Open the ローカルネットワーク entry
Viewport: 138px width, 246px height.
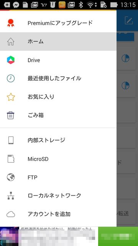tap(58, 196)
